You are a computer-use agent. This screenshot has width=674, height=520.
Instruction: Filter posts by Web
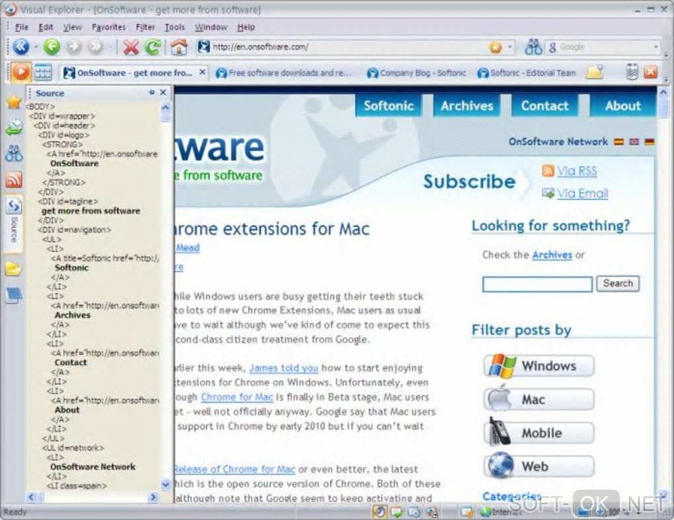[539, 467]
